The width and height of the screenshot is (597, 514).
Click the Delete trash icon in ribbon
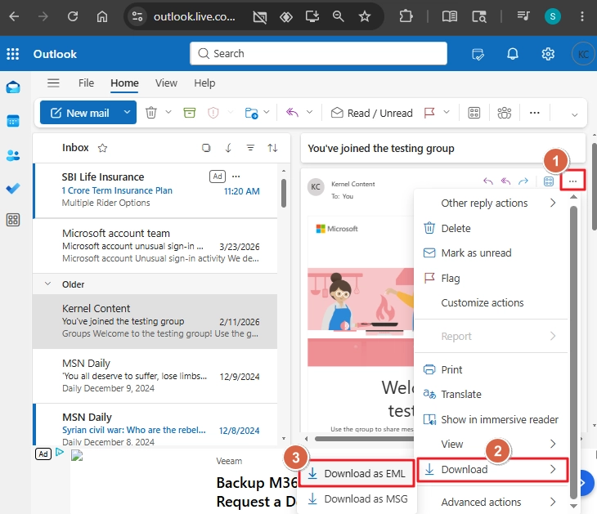(x=151, y=113)
